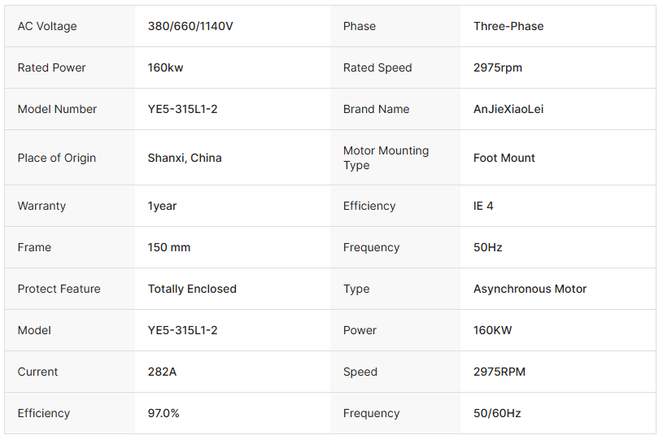Click the Asynchronous Motor type value
663x444 pixels.
530,289
